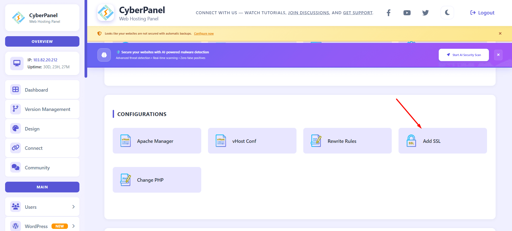Image resolution: width=512 pixels, height=231 pixels.
Task: Click the Facebook icon in header
Action: 388,13
